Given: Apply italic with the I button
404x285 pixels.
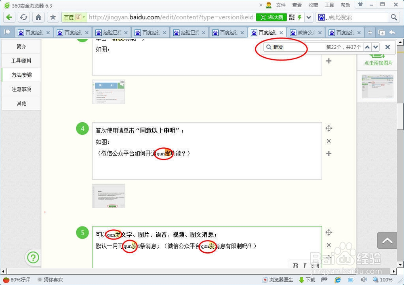Looking at the screenshot, I should coord(305,265).
